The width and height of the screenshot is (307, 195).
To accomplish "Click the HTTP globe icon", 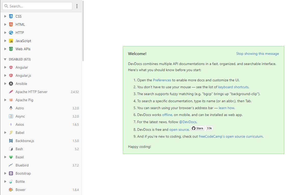I will (11, 33).
